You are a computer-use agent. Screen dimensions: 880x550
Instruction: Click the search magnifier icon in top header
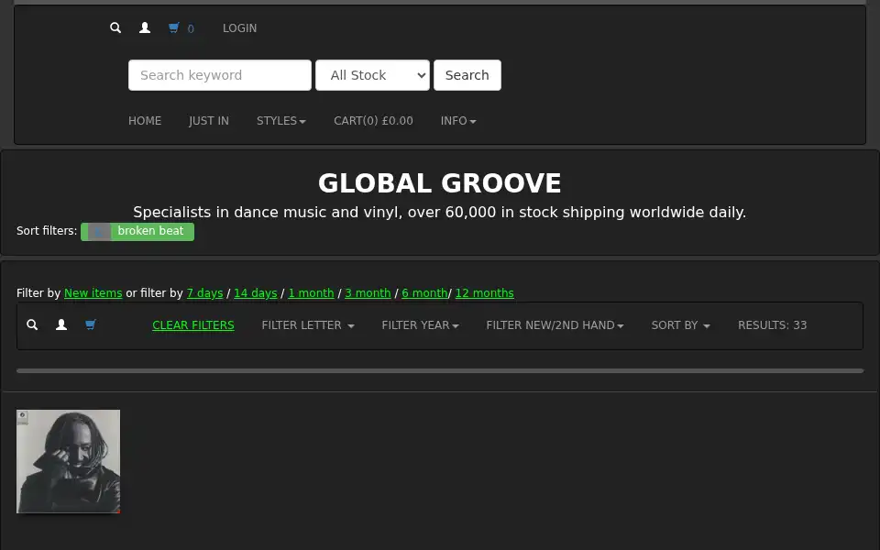(115, 28)
